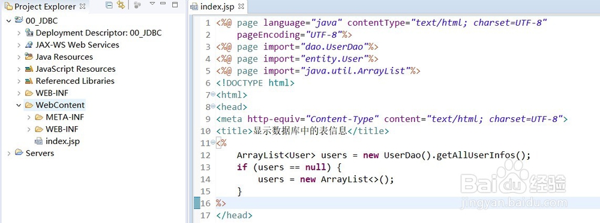Click 'users = new ArrayList<>();' on line 14
Image resolution: width=600 pixels, height=223 pixels.
coord(326,179)
